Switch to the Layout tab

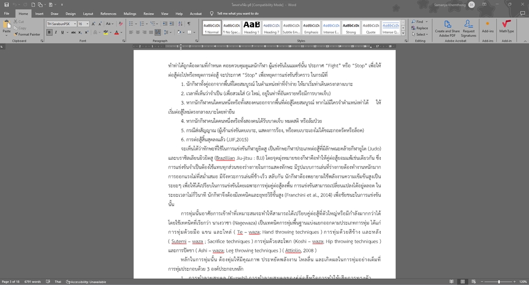coord(88,13)
